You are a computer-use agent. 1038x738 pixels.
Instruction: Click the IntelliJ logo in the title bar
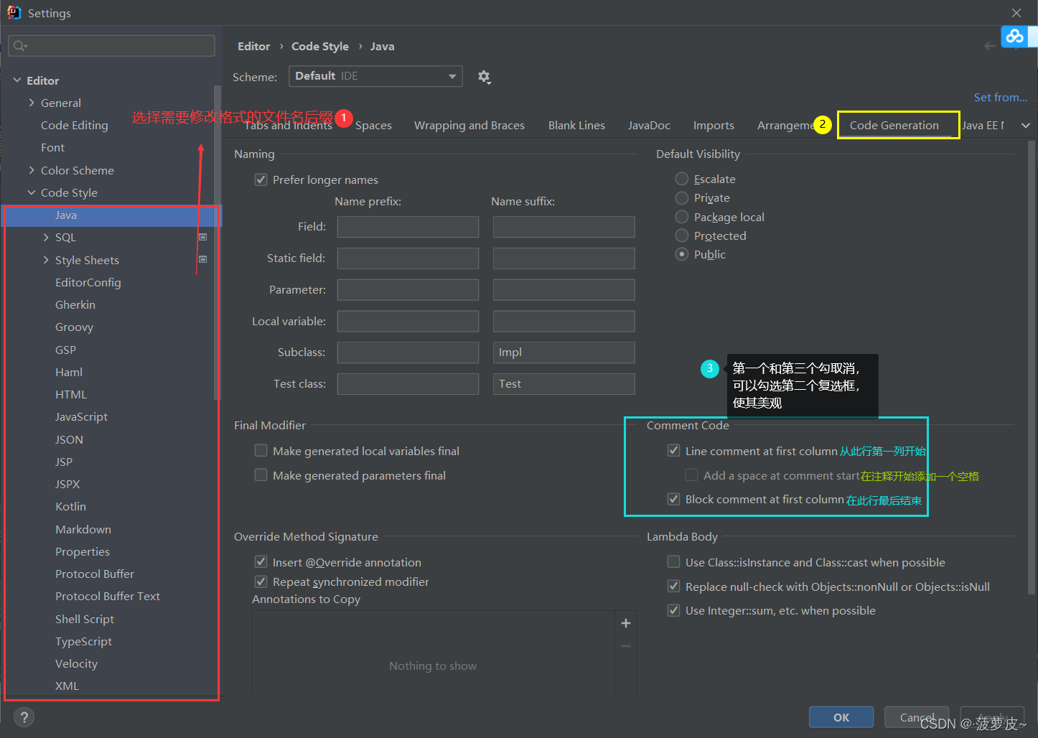tap(14, 13)
